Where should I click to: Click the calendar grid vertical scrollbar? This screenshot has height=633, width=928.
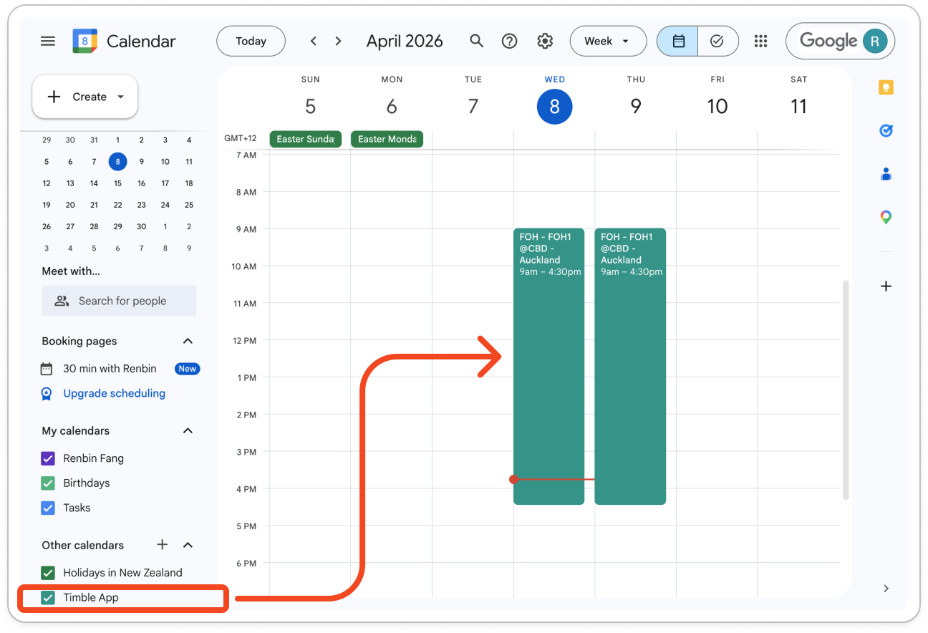(846, 390)
